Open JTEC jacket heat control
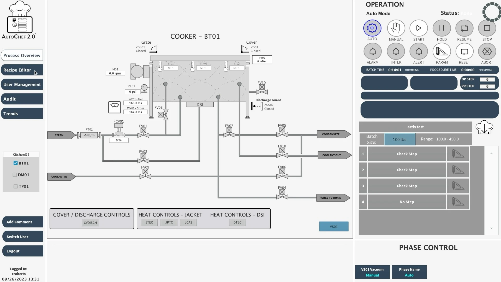501x282 pixels. [x=149, y=222]
